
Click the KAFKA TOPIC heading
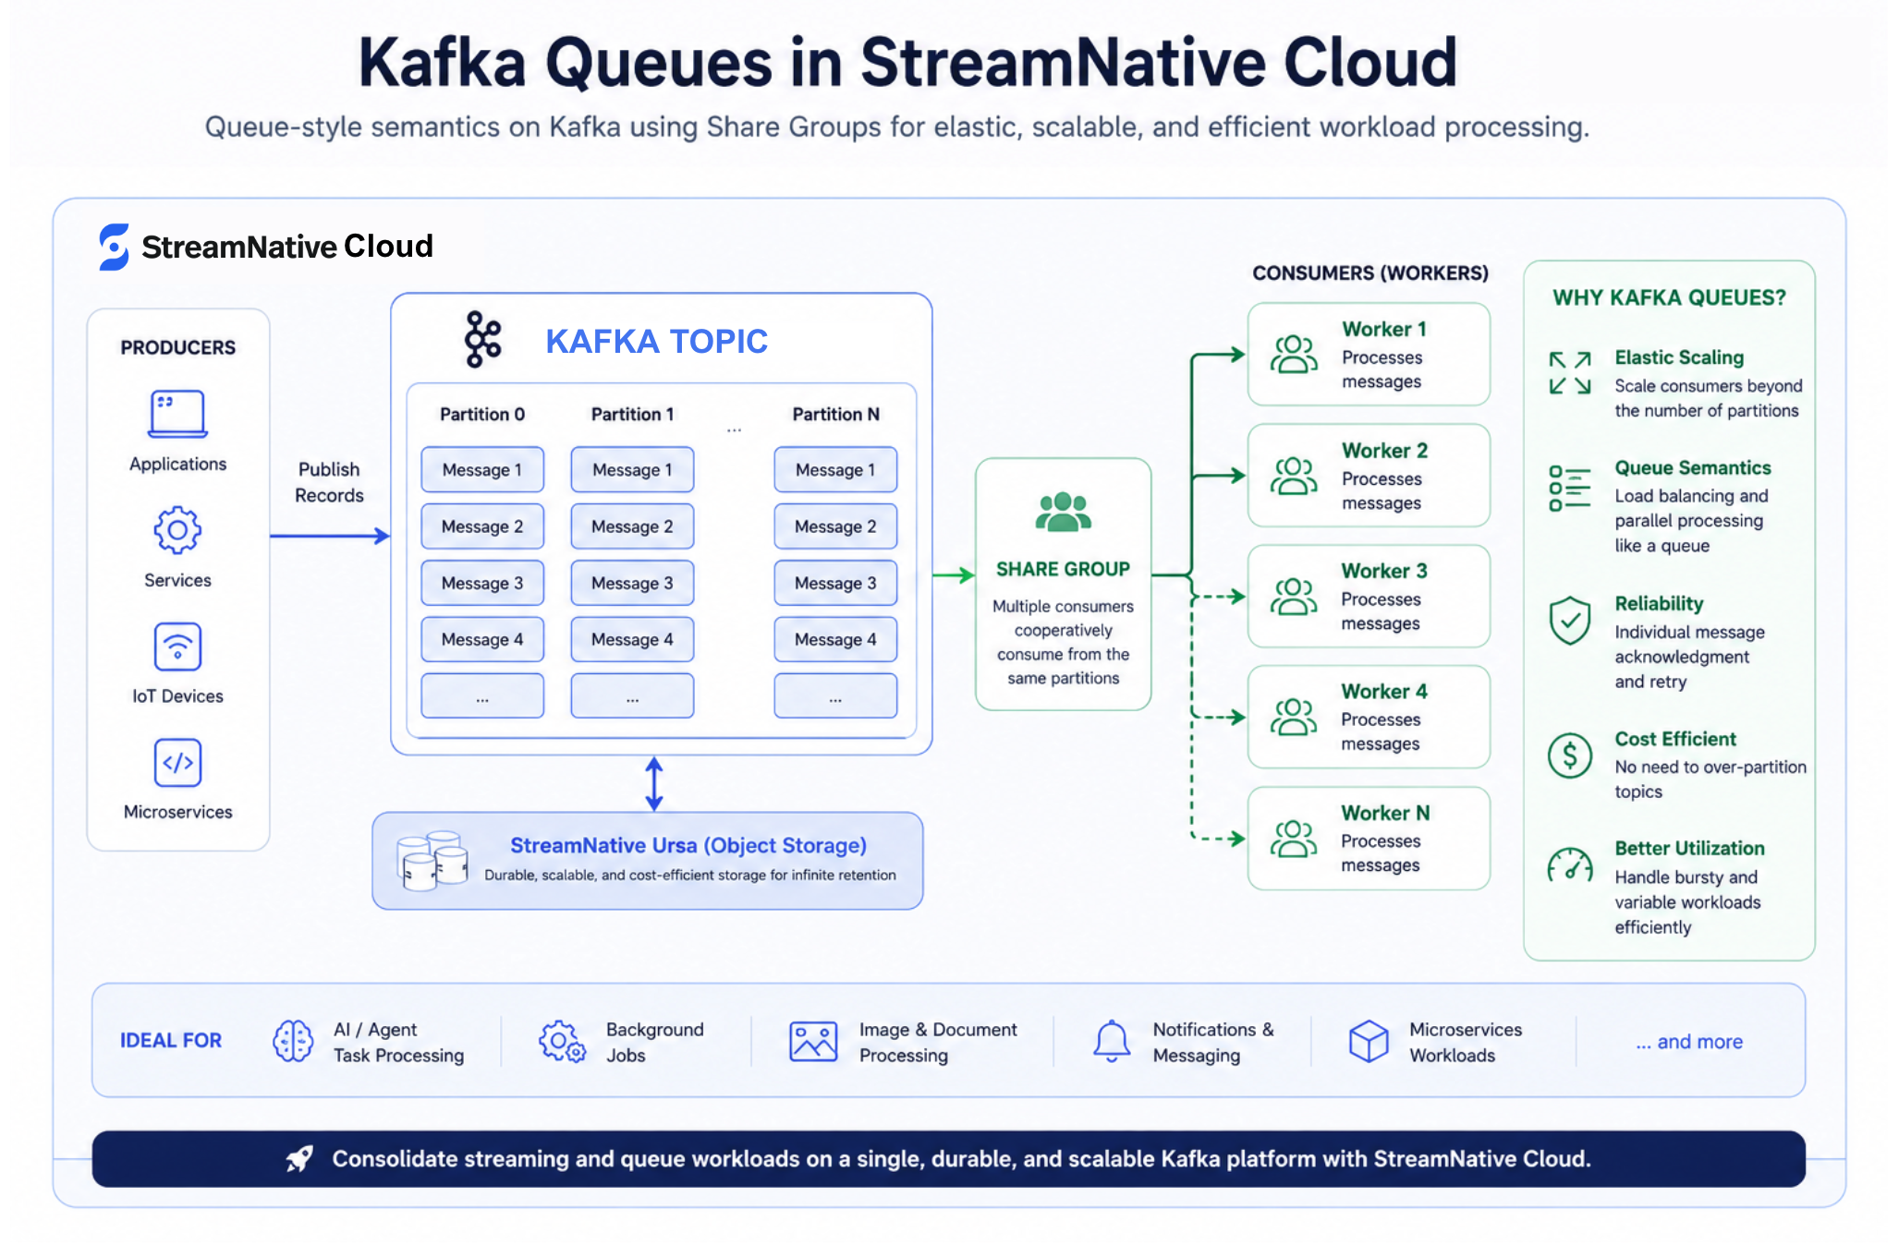pos(656,341)
